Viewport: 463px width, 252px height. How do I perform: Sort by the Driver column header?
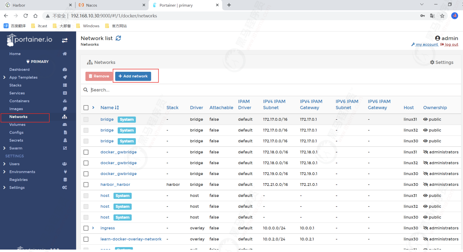[x=196, y=108]
